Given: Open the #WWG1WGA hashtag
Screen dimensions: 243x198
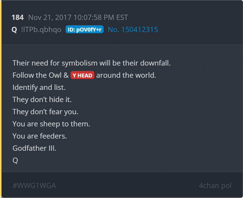Looking at the screenshot, I should tap(34, 186).
